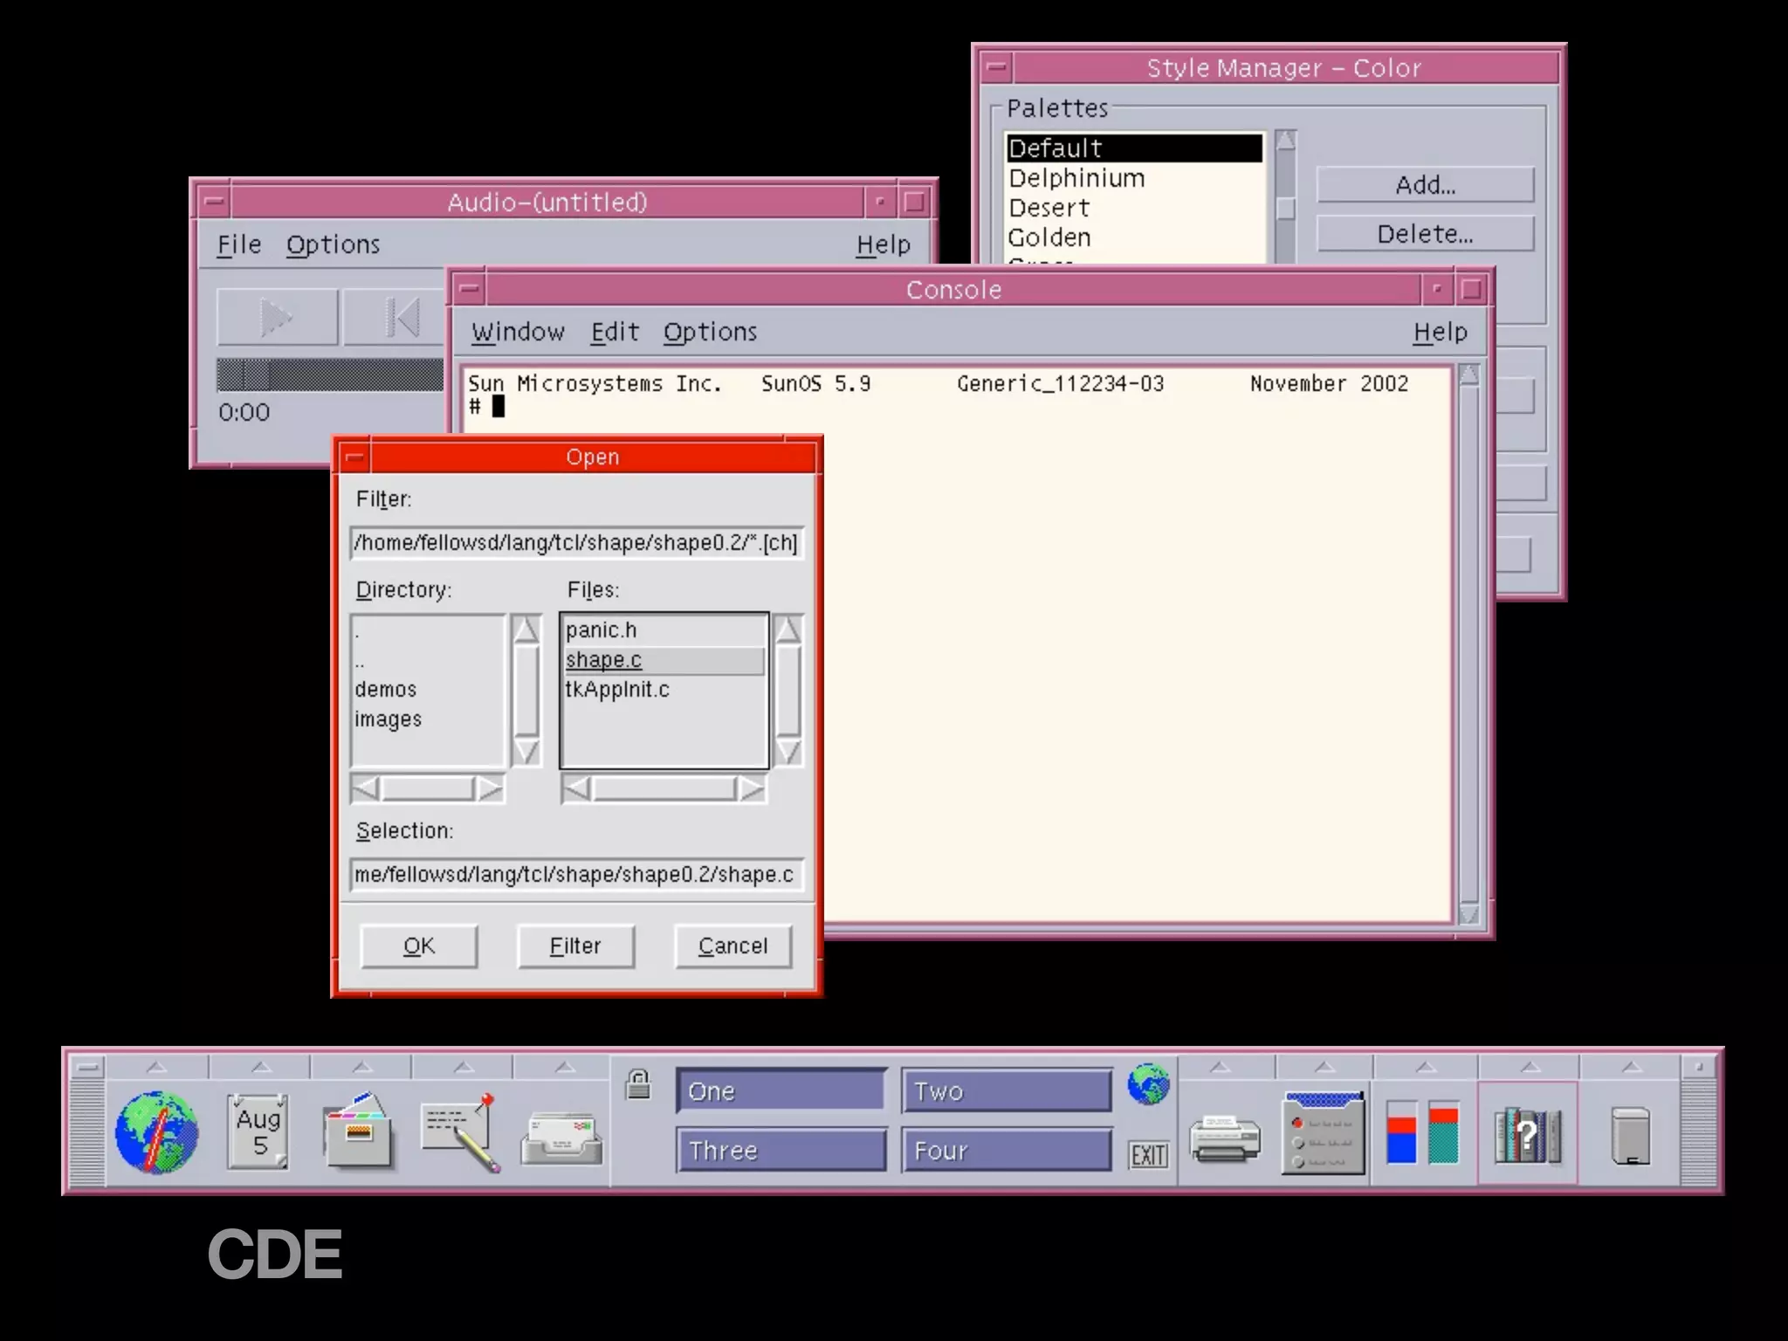This screenshot has width=1788, height=1341.
Task: Expand subpanel arrow above calendar icon
Action: click(x=260, y=1067)
